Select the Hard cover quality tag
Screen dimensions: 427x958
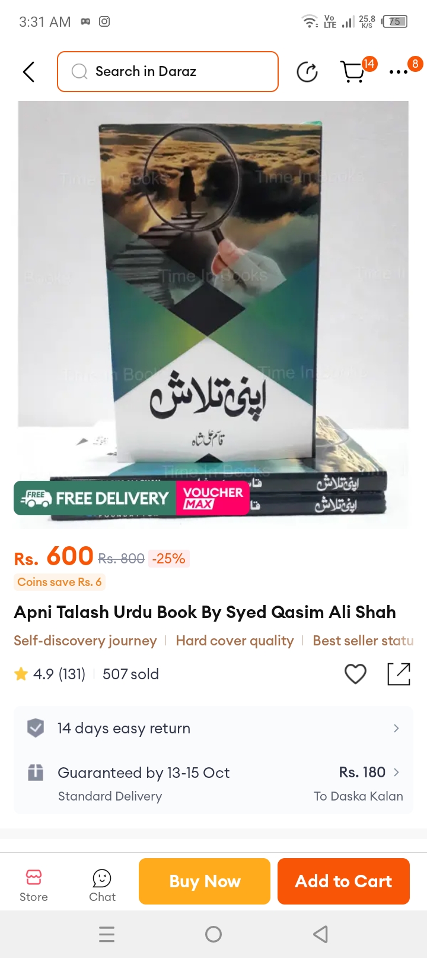[235, 641]
